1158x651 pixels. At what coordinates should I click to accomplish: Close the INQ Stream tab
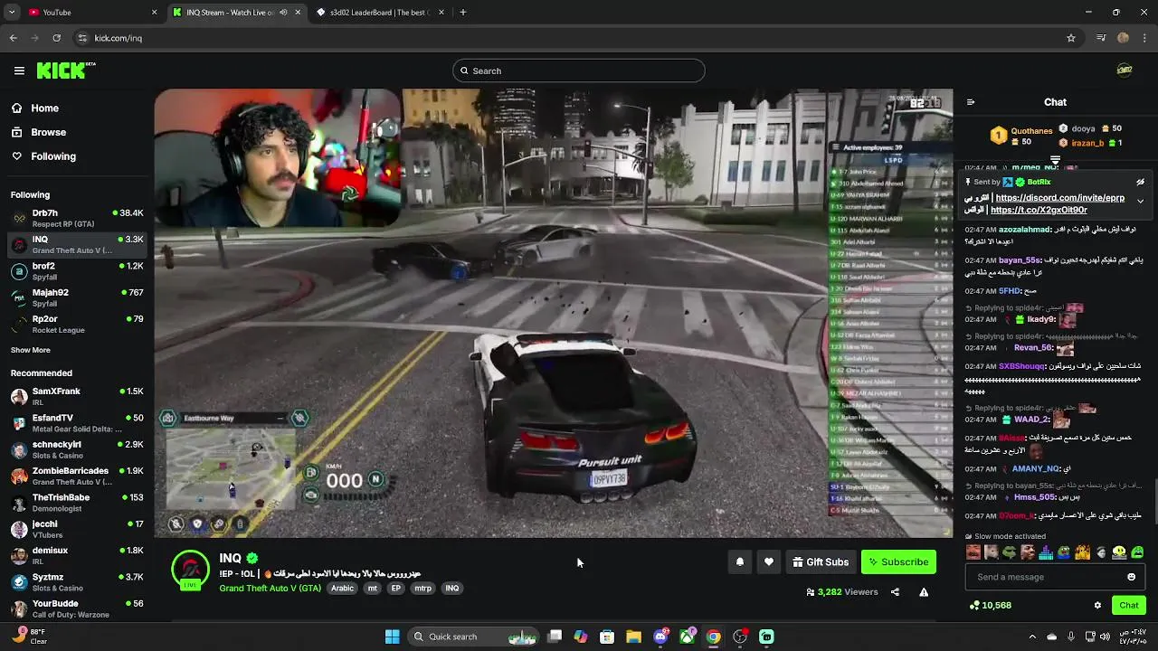298,13
